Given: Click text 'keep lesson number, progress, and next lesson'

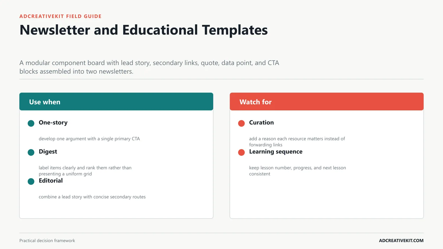Looking at the screenshot, I should click(298, 168).
